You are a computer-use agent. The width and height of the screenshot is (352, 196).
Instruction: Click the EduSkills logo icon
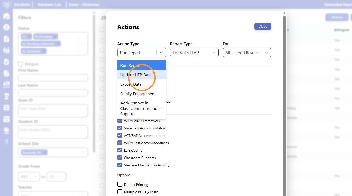click(6, 5)
